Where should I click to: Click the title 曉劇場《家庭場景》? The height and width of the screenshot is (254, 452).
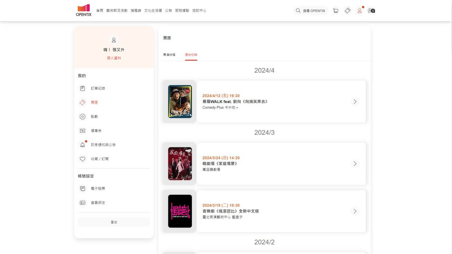pyautogui.click(x=220, y=164)
